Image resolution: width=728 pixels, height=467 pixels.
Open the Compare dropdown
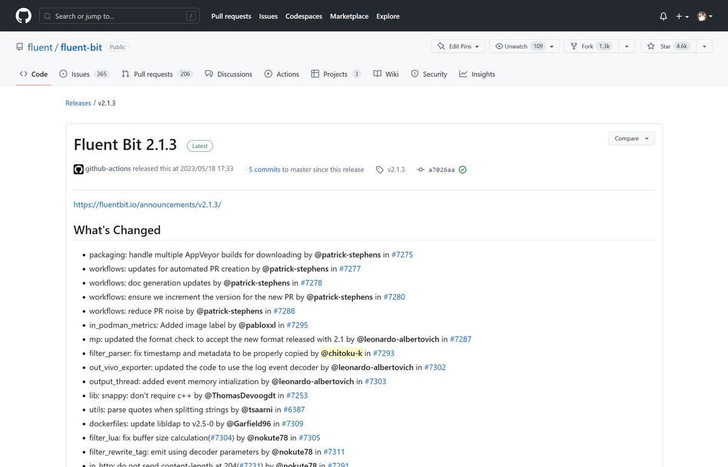pos(632,138)
